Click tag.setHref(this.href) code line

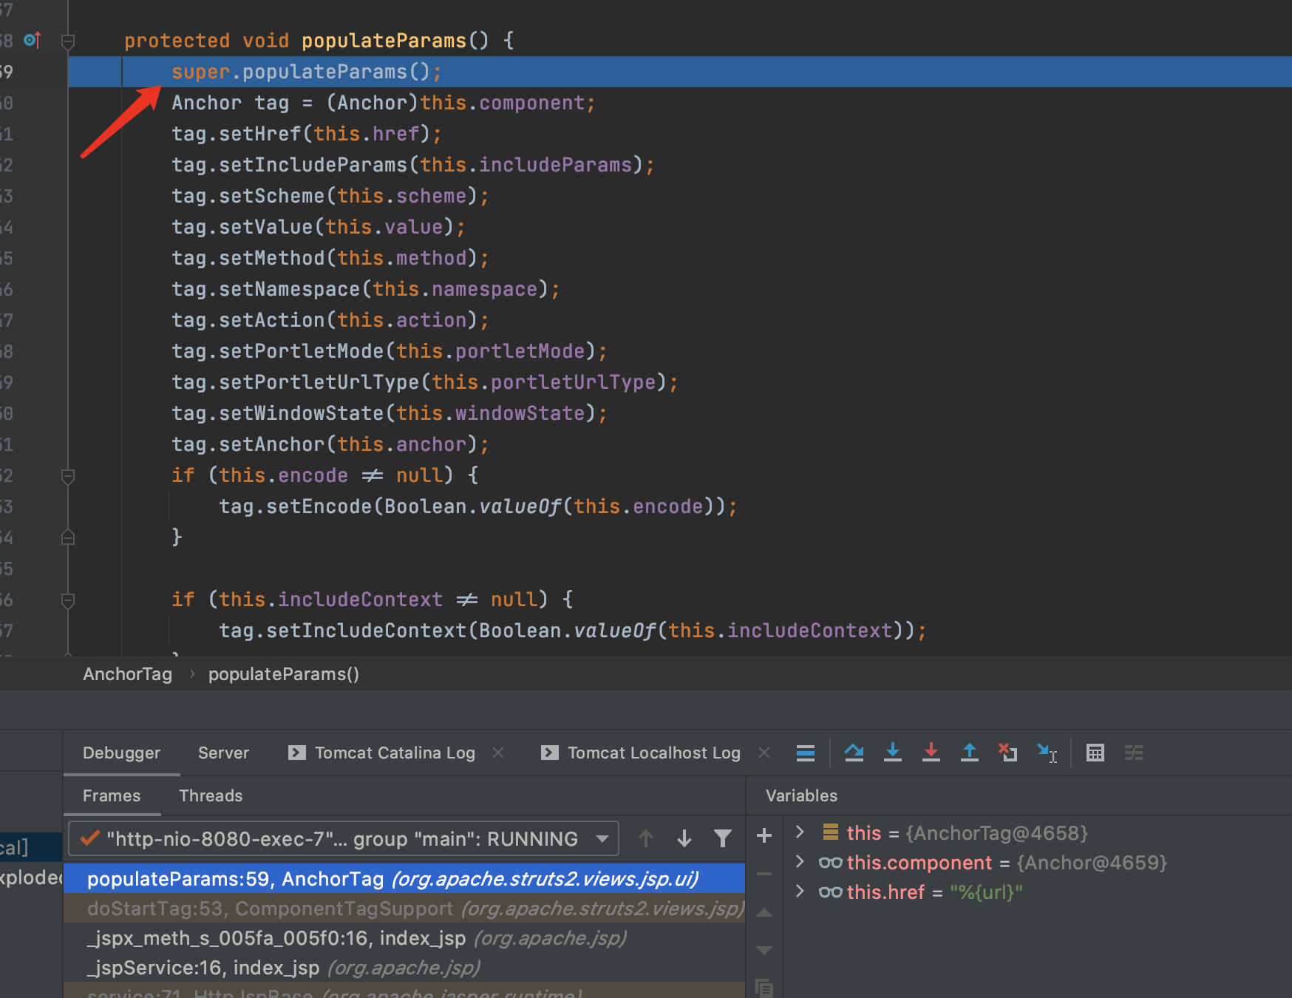click(306, 134)
